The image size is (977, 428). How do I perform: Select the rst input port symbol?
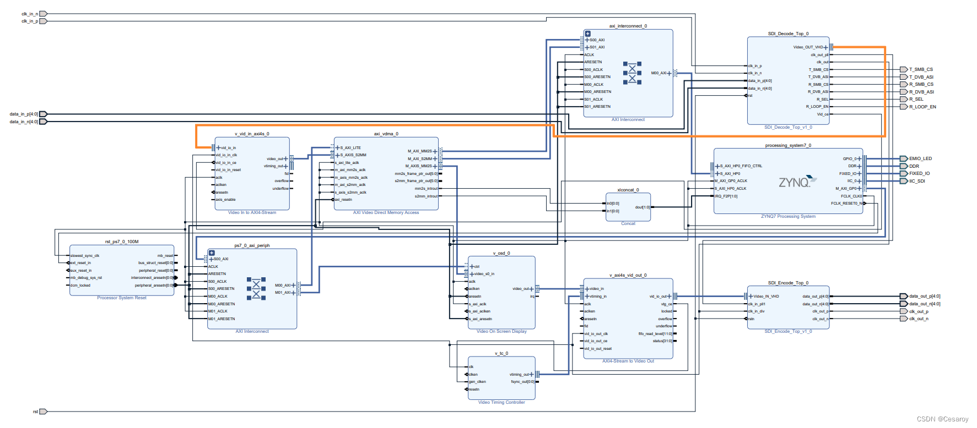[43, 411]
